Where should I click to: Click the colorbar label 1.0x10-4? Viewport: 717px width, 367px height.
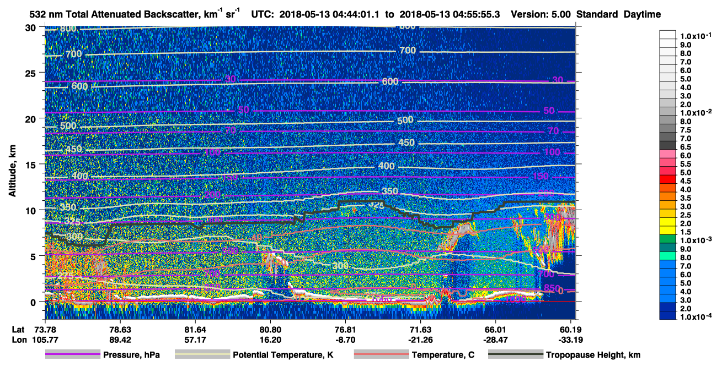695,317
